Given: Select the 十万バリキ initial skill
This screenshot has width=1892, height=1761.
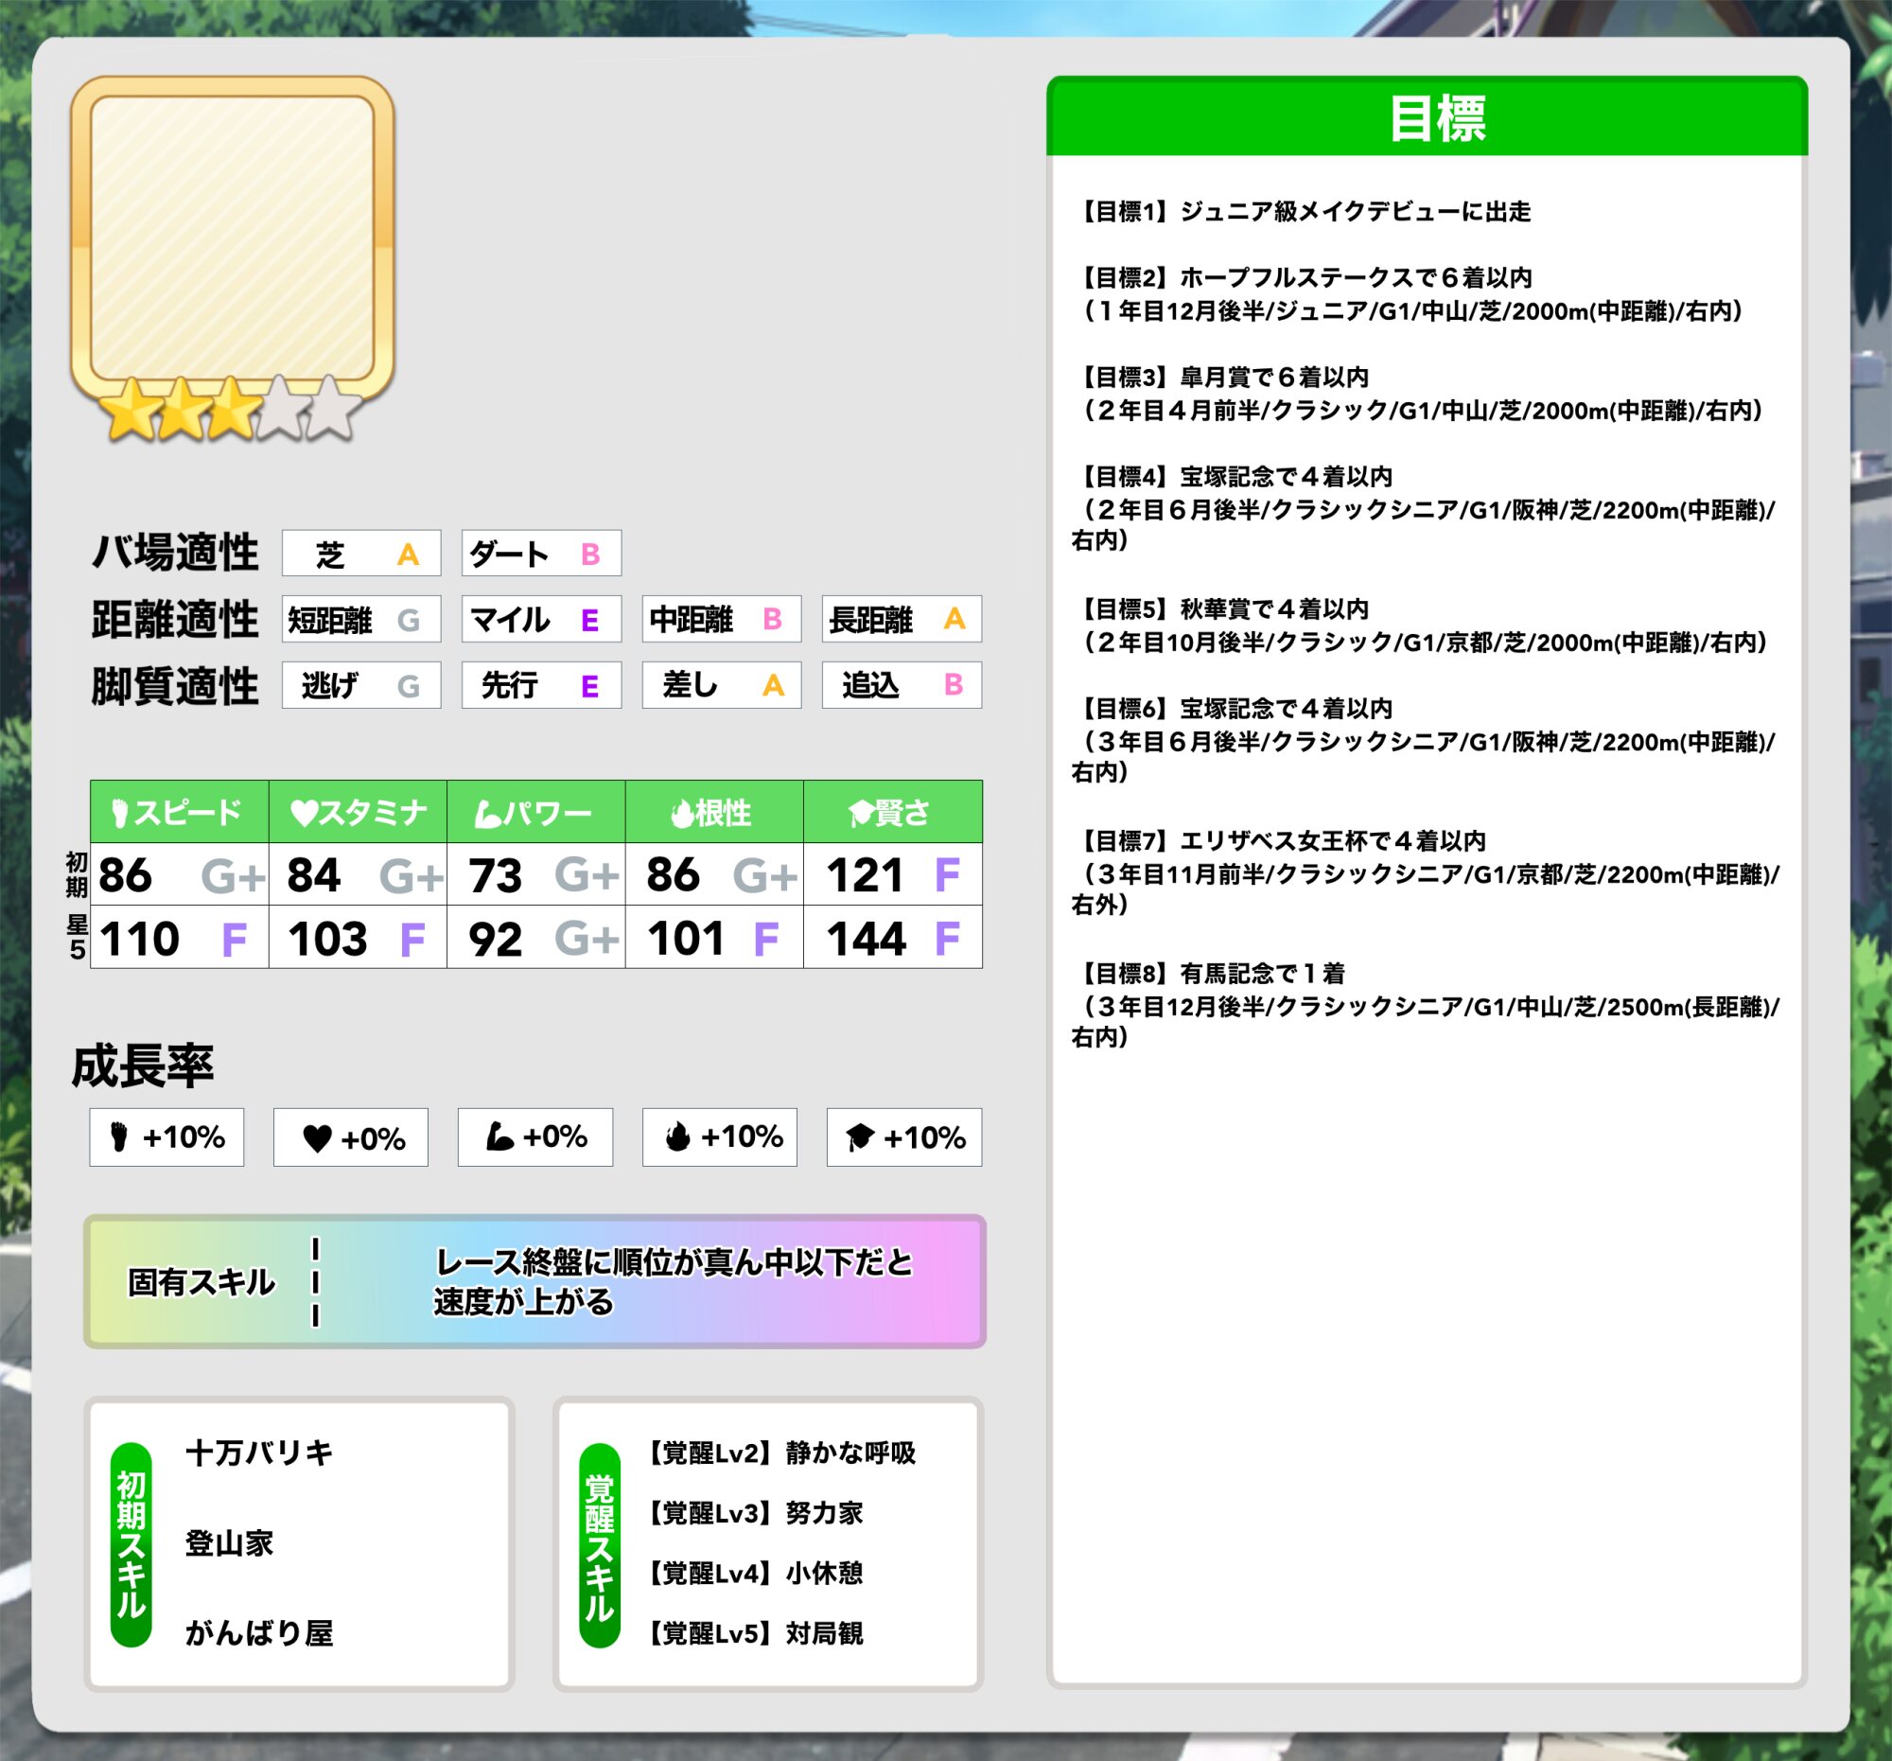Looking at the screenshot, I should [x=259, y=1453].
